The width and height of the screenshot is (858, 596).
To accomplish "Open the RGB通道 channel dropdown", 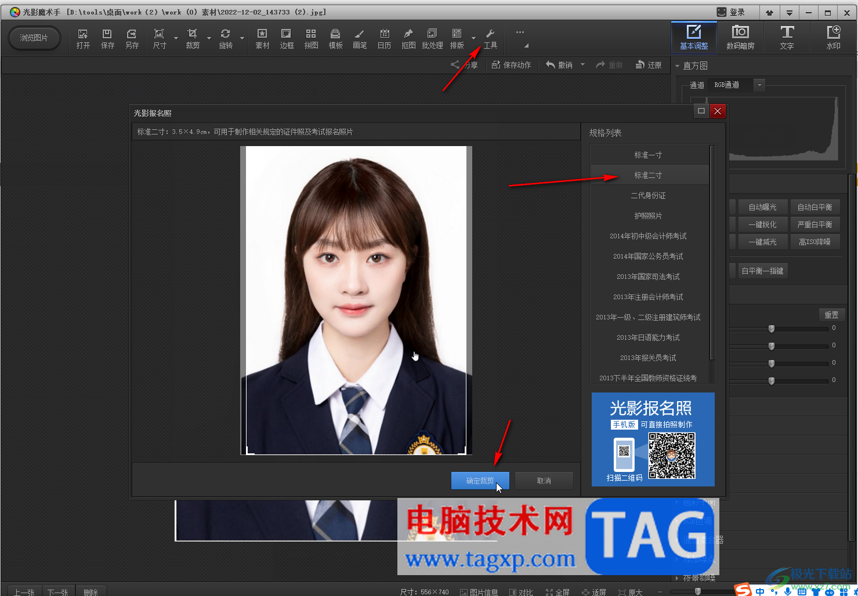I will click(759, 85).
